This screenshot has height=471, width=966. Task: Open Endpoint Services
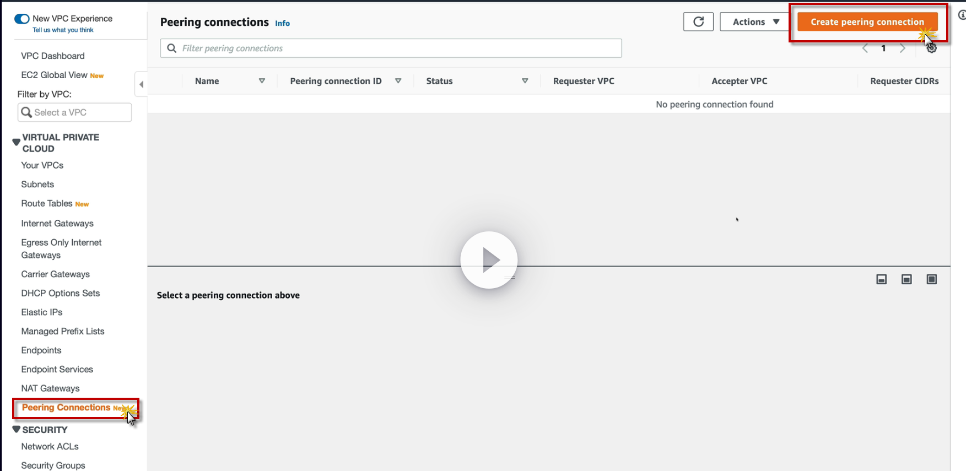click(57, 369)
